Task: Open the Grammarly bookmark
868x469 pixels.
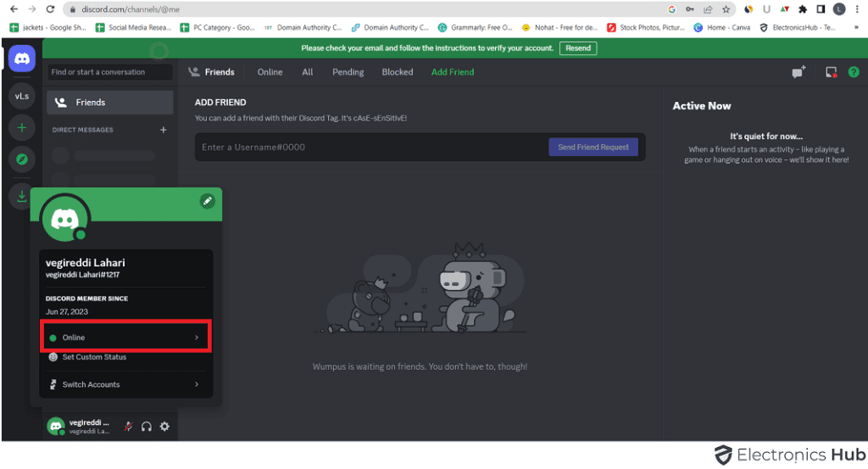Action: point(475,28)
